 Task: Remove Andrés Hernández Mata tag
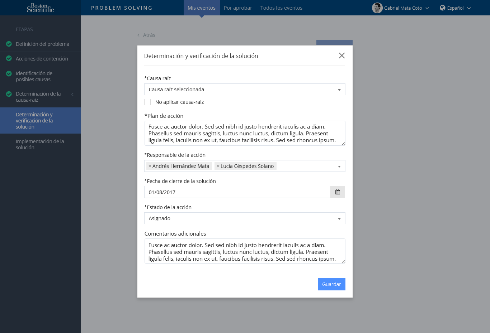(150, 166)
